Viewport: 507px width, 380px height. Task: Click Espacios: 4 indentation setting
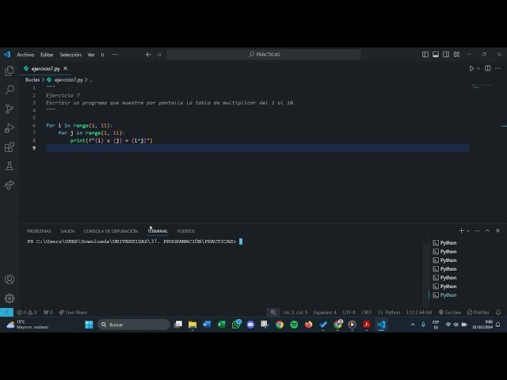325,312
